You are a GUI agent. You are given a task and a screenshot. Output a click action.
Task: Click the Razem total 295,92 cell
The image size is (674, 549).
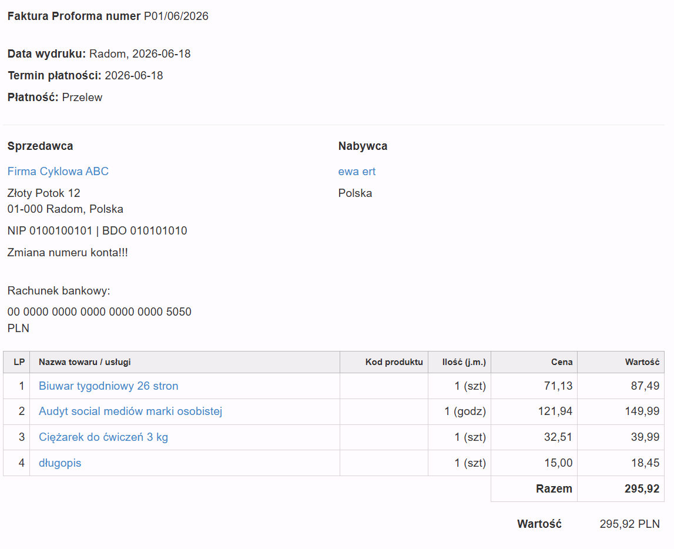point(642,489)
